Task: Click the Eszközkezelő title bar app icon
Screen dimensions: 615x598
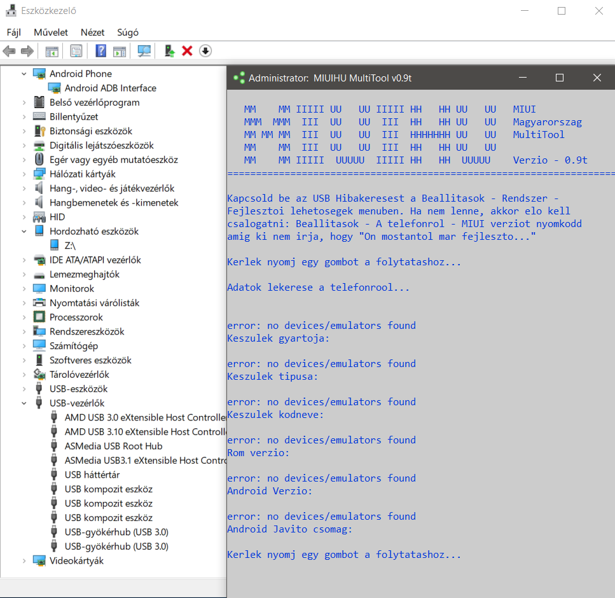Action: (x=11, y=11)
